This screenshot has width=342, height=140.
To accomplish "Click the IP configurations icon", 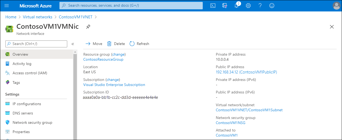I will pyautogui.click(x=7, y=104).
